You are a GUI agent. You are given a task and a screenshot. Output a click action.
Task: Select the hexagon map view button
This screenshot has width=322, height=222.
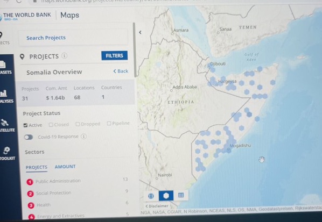tap(166, 196)
